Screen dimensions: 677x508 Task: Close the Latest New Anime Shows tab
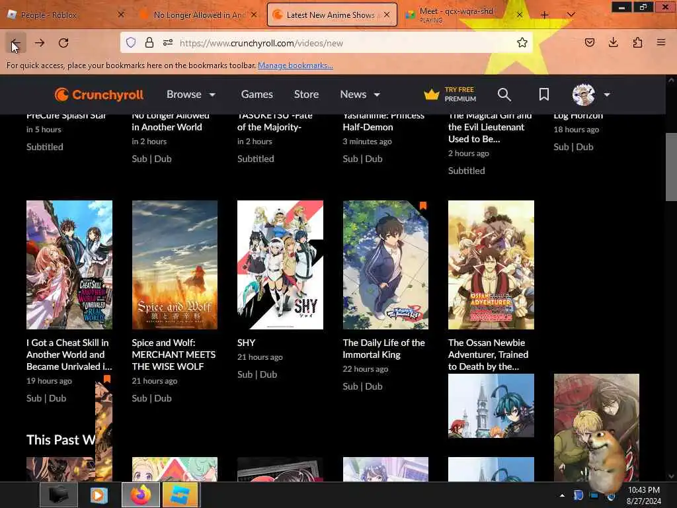(387, 15)
